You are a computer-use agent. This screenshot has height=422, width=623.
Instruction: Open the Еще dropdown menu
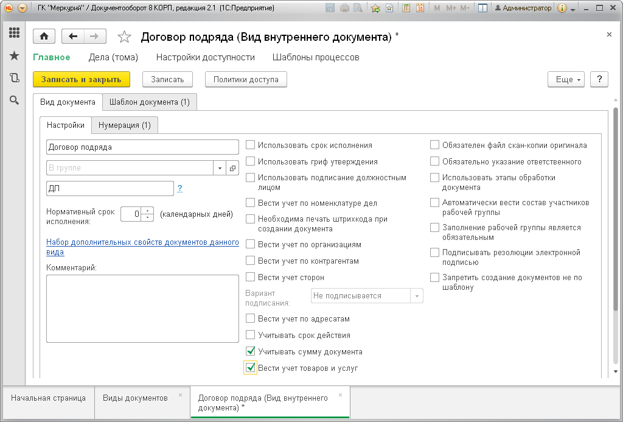click(566, 80)
